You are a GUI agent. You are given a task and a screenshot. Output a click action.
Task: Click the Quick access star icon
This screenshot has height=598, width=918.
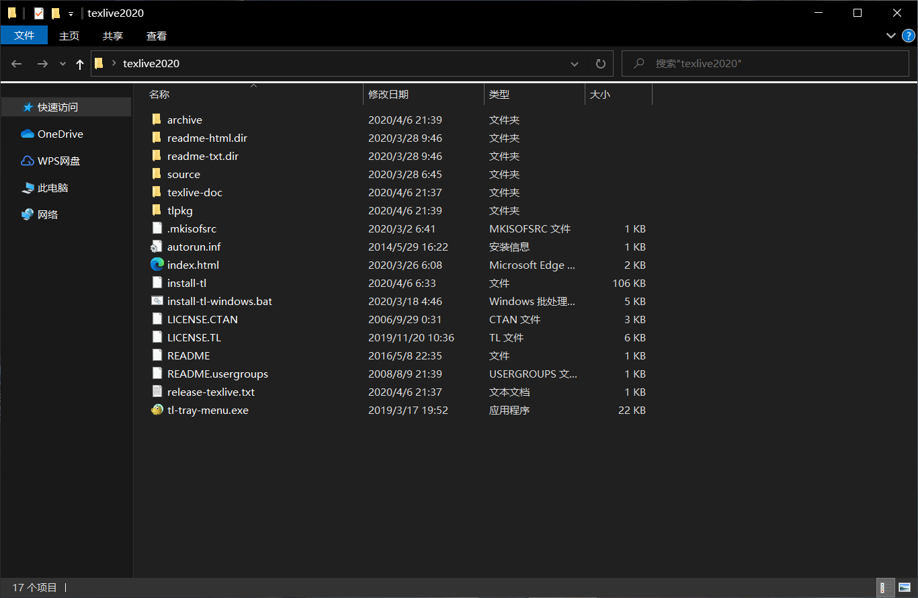(28, 107)
